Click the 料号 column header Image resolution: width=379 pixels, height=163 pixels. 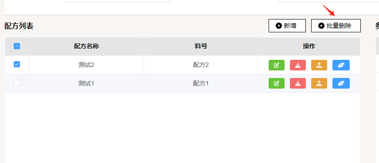[201, 47]
